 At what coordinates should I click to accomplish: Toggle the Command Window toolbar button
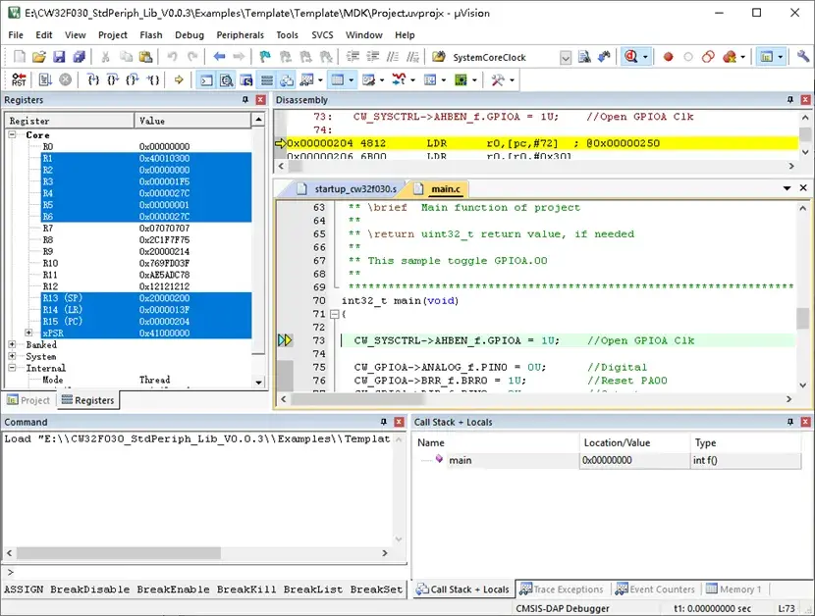[x=207, y=79]
